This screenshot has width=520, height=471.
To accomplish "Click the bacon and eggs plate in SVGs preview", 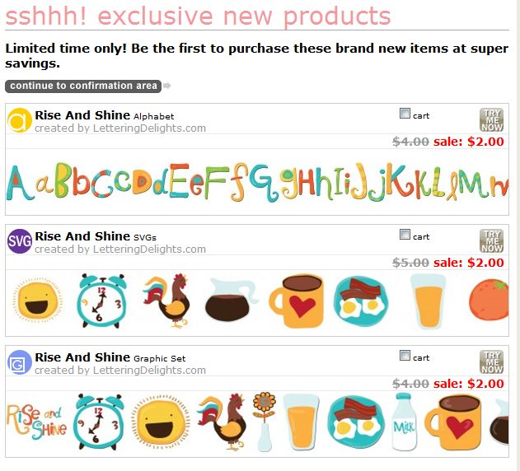I will click(x=360, y=301).
